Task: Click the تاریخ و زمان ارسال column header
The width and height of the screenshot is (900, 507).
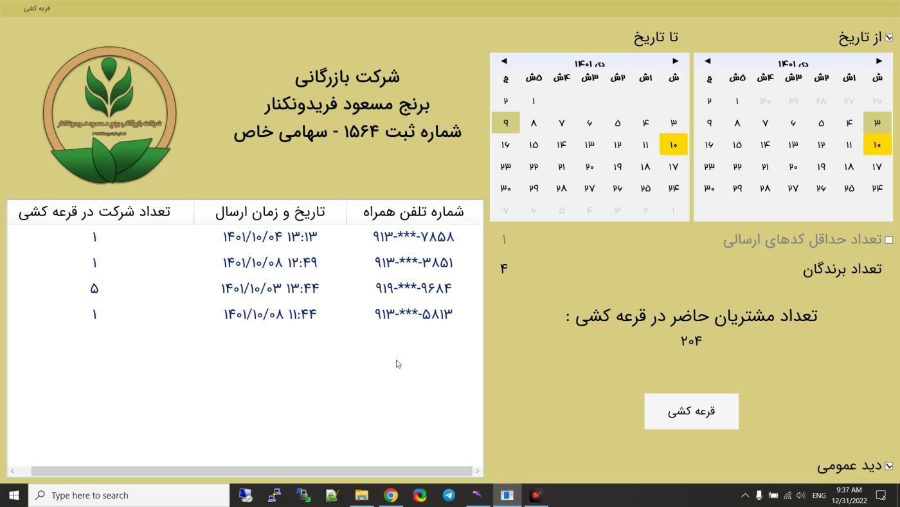Action: tap(270, 212)
